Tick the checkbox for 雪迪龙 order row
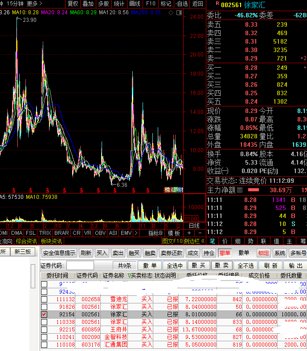This screenshot has width=307, height=351. (x=44, y=299)
